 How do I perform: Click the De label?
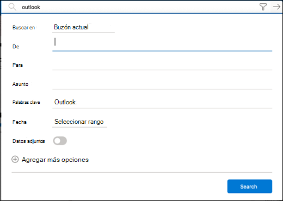pyautogui.click(x=16, y=47)
